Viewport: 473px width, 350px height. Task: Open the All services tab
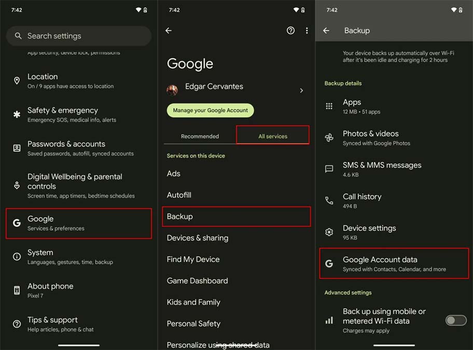coord(272,136)
